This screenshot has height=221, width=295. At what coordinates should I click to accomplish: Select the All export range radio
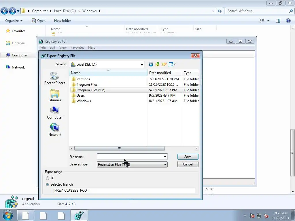click(48, 178)
